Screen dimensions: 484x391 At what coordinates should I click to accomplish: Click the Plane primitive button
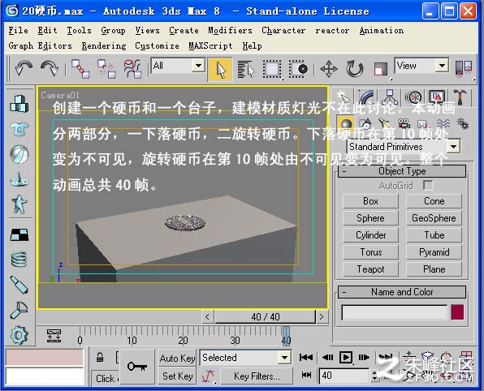point(434,269)
